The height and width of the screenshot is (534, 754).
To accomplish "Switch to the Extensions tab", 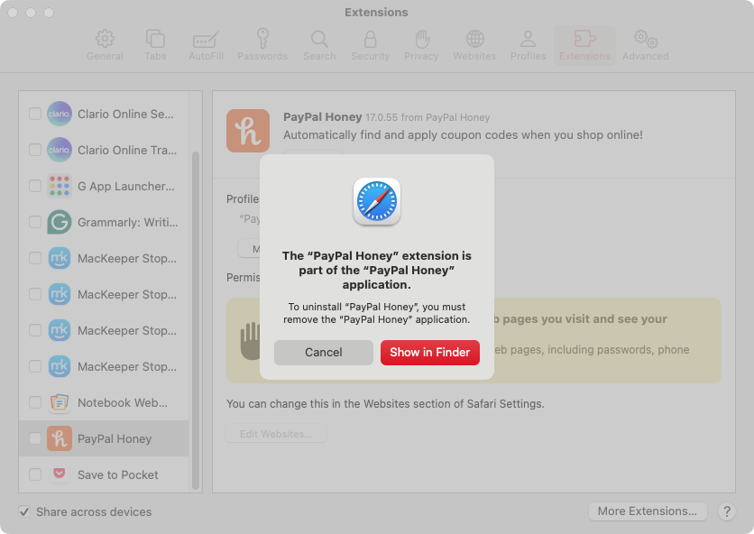I will 584,40.
